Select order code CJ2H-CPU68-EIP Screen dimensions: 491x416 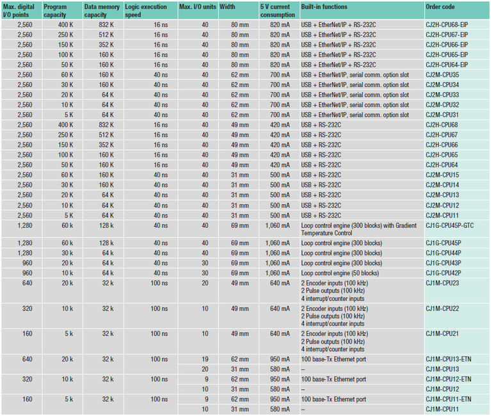[x=447, y=24]
